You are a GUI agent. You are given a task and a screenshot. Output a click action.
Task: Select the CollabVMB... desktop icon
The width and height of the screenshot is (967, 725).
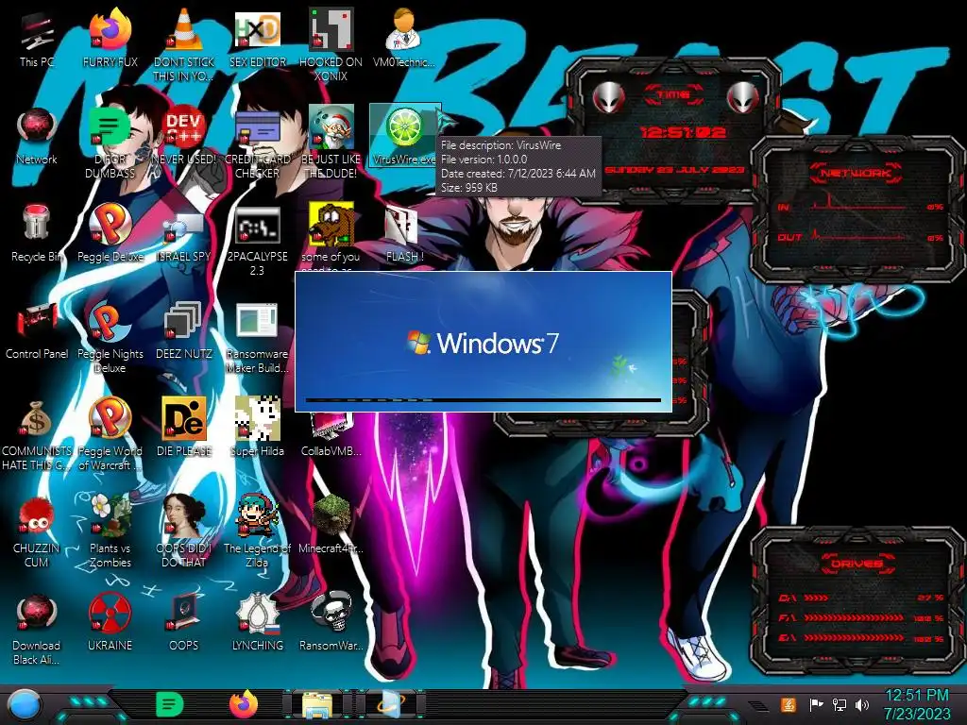[x=331, y=434]
